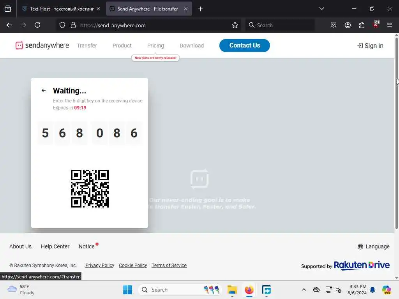
Task: Open the clock showing 3:33 PM
Action: [358, 290]
